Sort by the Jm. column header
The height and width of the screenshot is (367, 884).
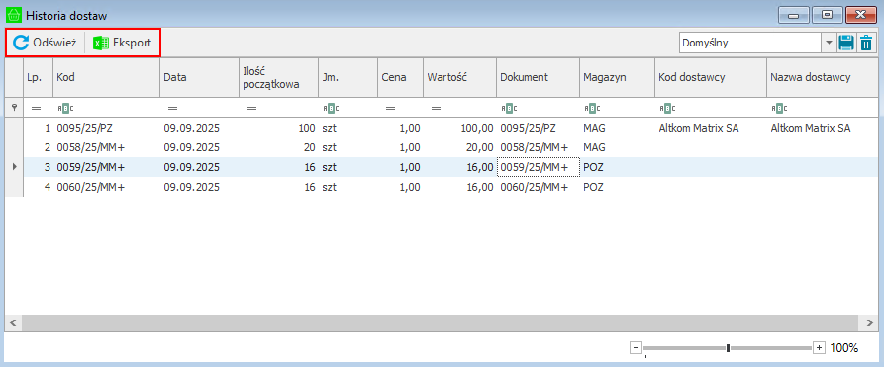click(347, 78)
